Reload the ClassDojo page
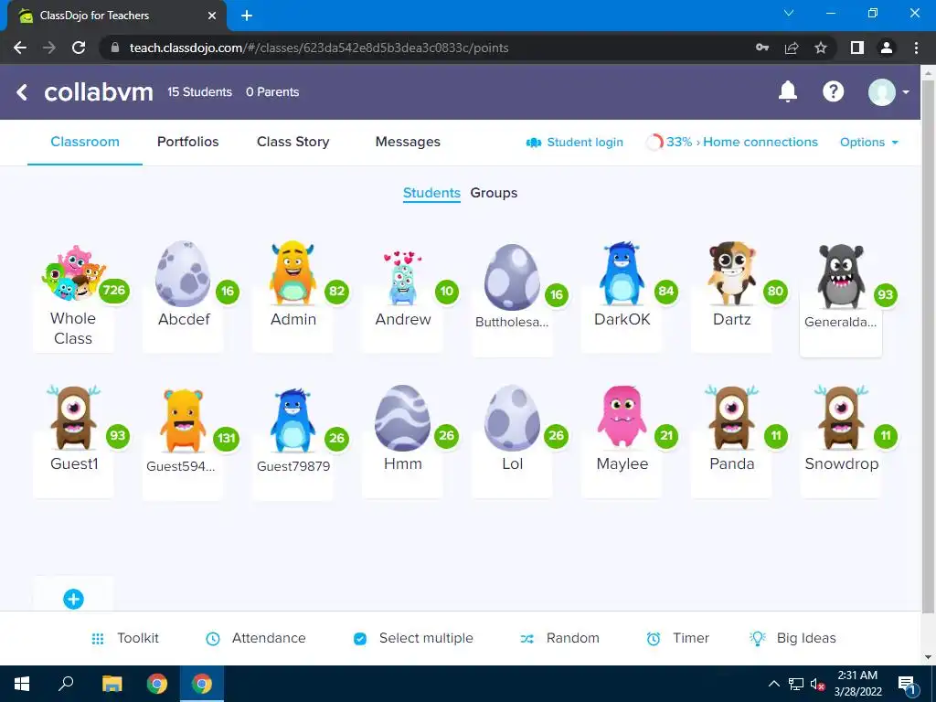The width and height of the screenshot is (936, 702). [79, 48]
